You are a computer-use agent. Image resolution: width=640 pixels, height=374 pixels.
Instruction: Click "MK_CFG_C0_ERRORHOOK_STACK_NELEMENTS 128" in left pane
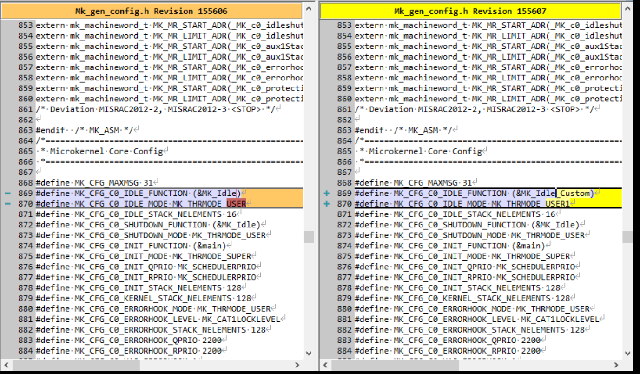pos(170,330)
